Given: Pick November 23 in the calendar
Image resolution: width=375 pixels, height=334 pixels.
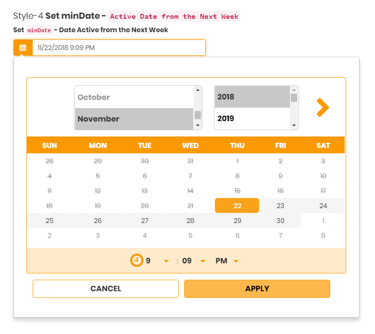Looking at the screenshot, I should point(280,206).
